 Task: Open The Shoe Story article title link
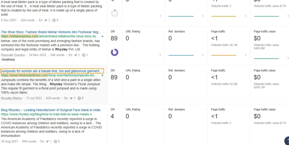[51, 32]
